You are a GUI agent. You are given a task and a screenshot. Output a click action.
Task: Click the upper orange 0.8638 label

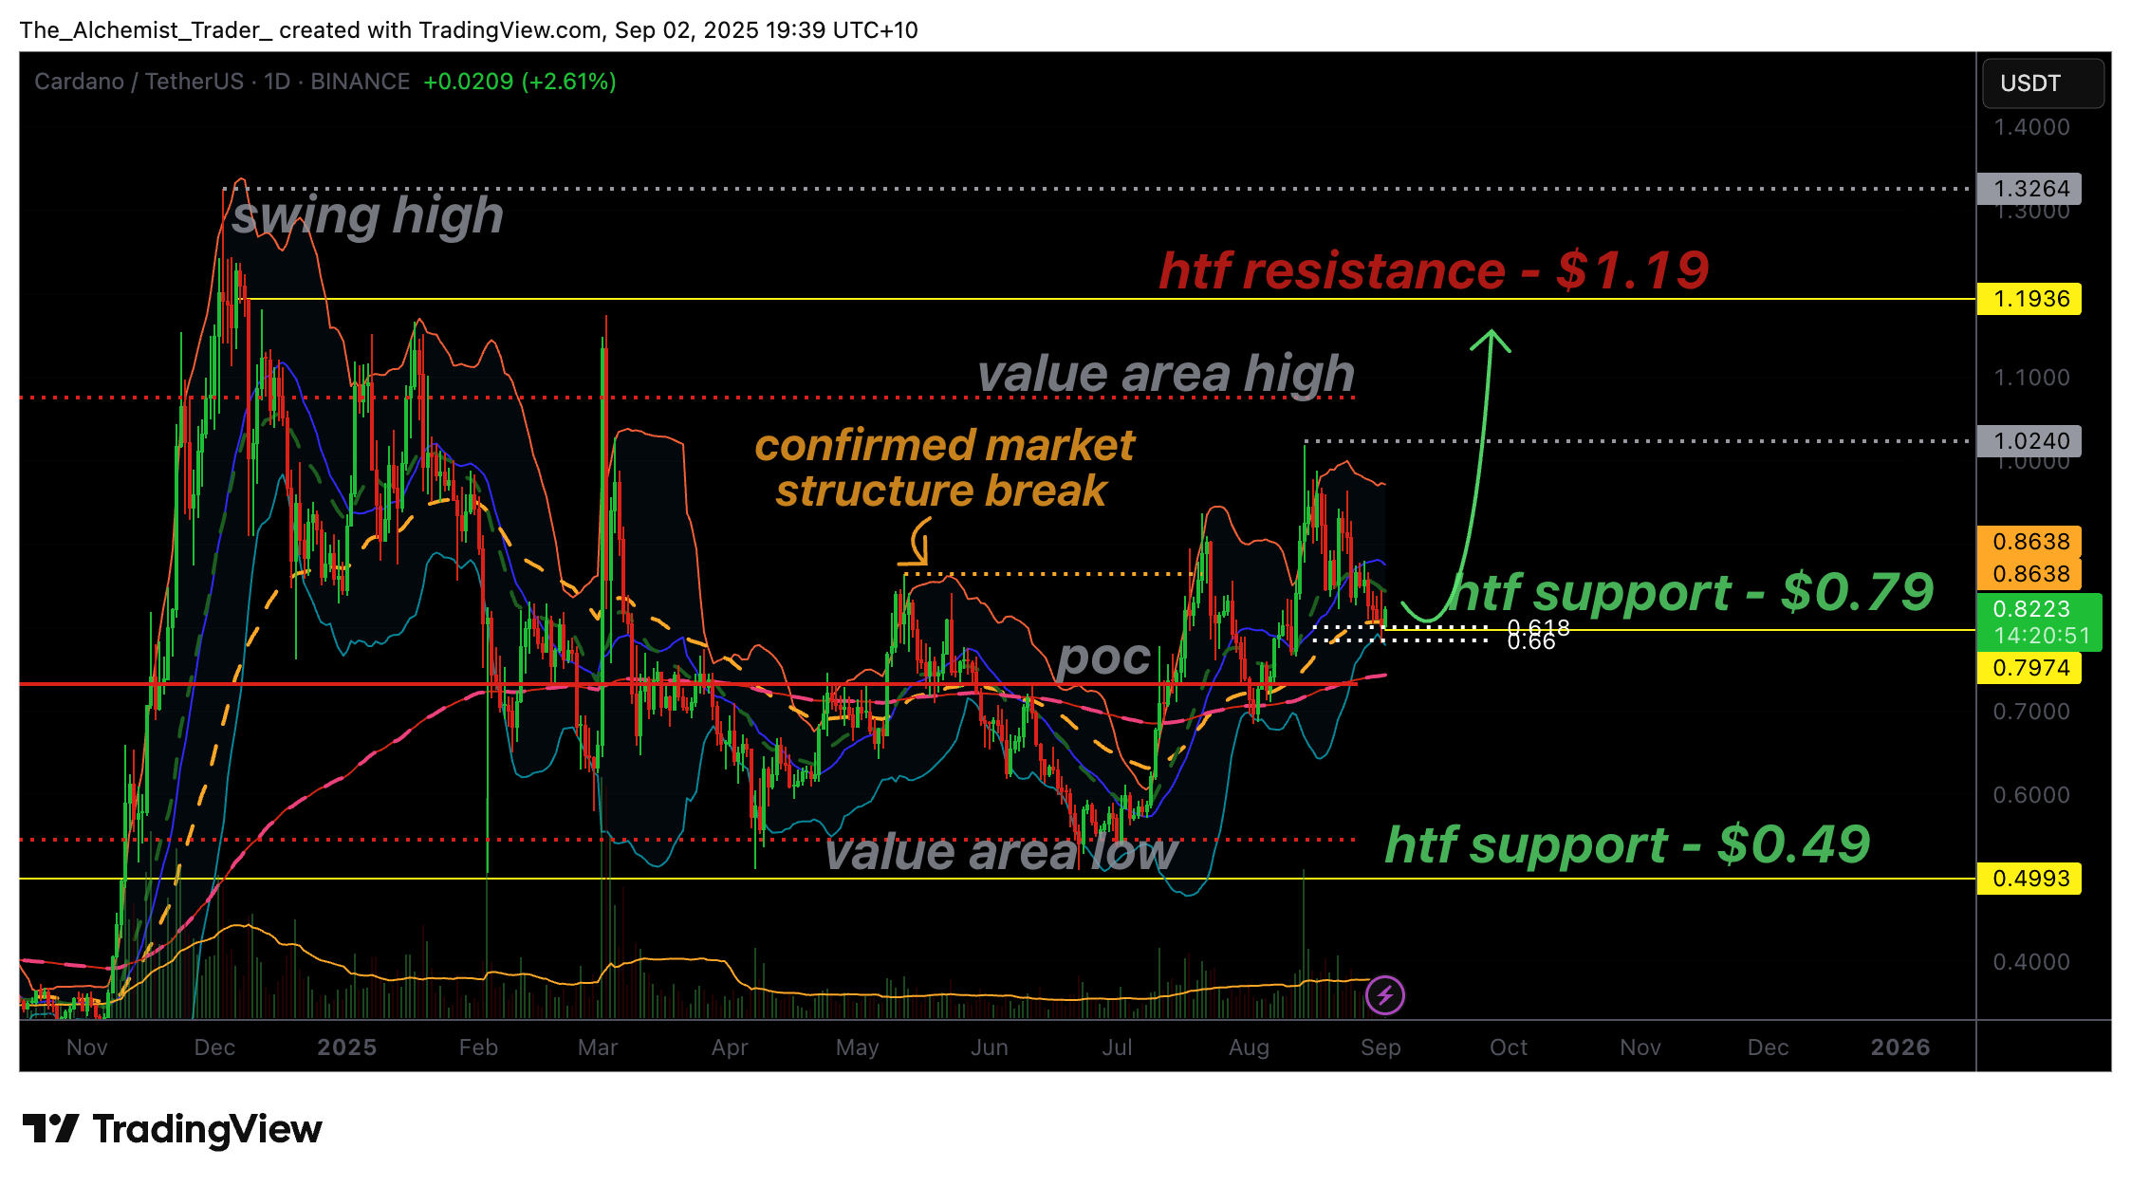(x=2029, y=542)
